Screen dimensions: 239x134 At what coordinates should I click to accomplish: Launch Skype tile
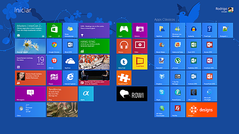[x=162, y=94]
